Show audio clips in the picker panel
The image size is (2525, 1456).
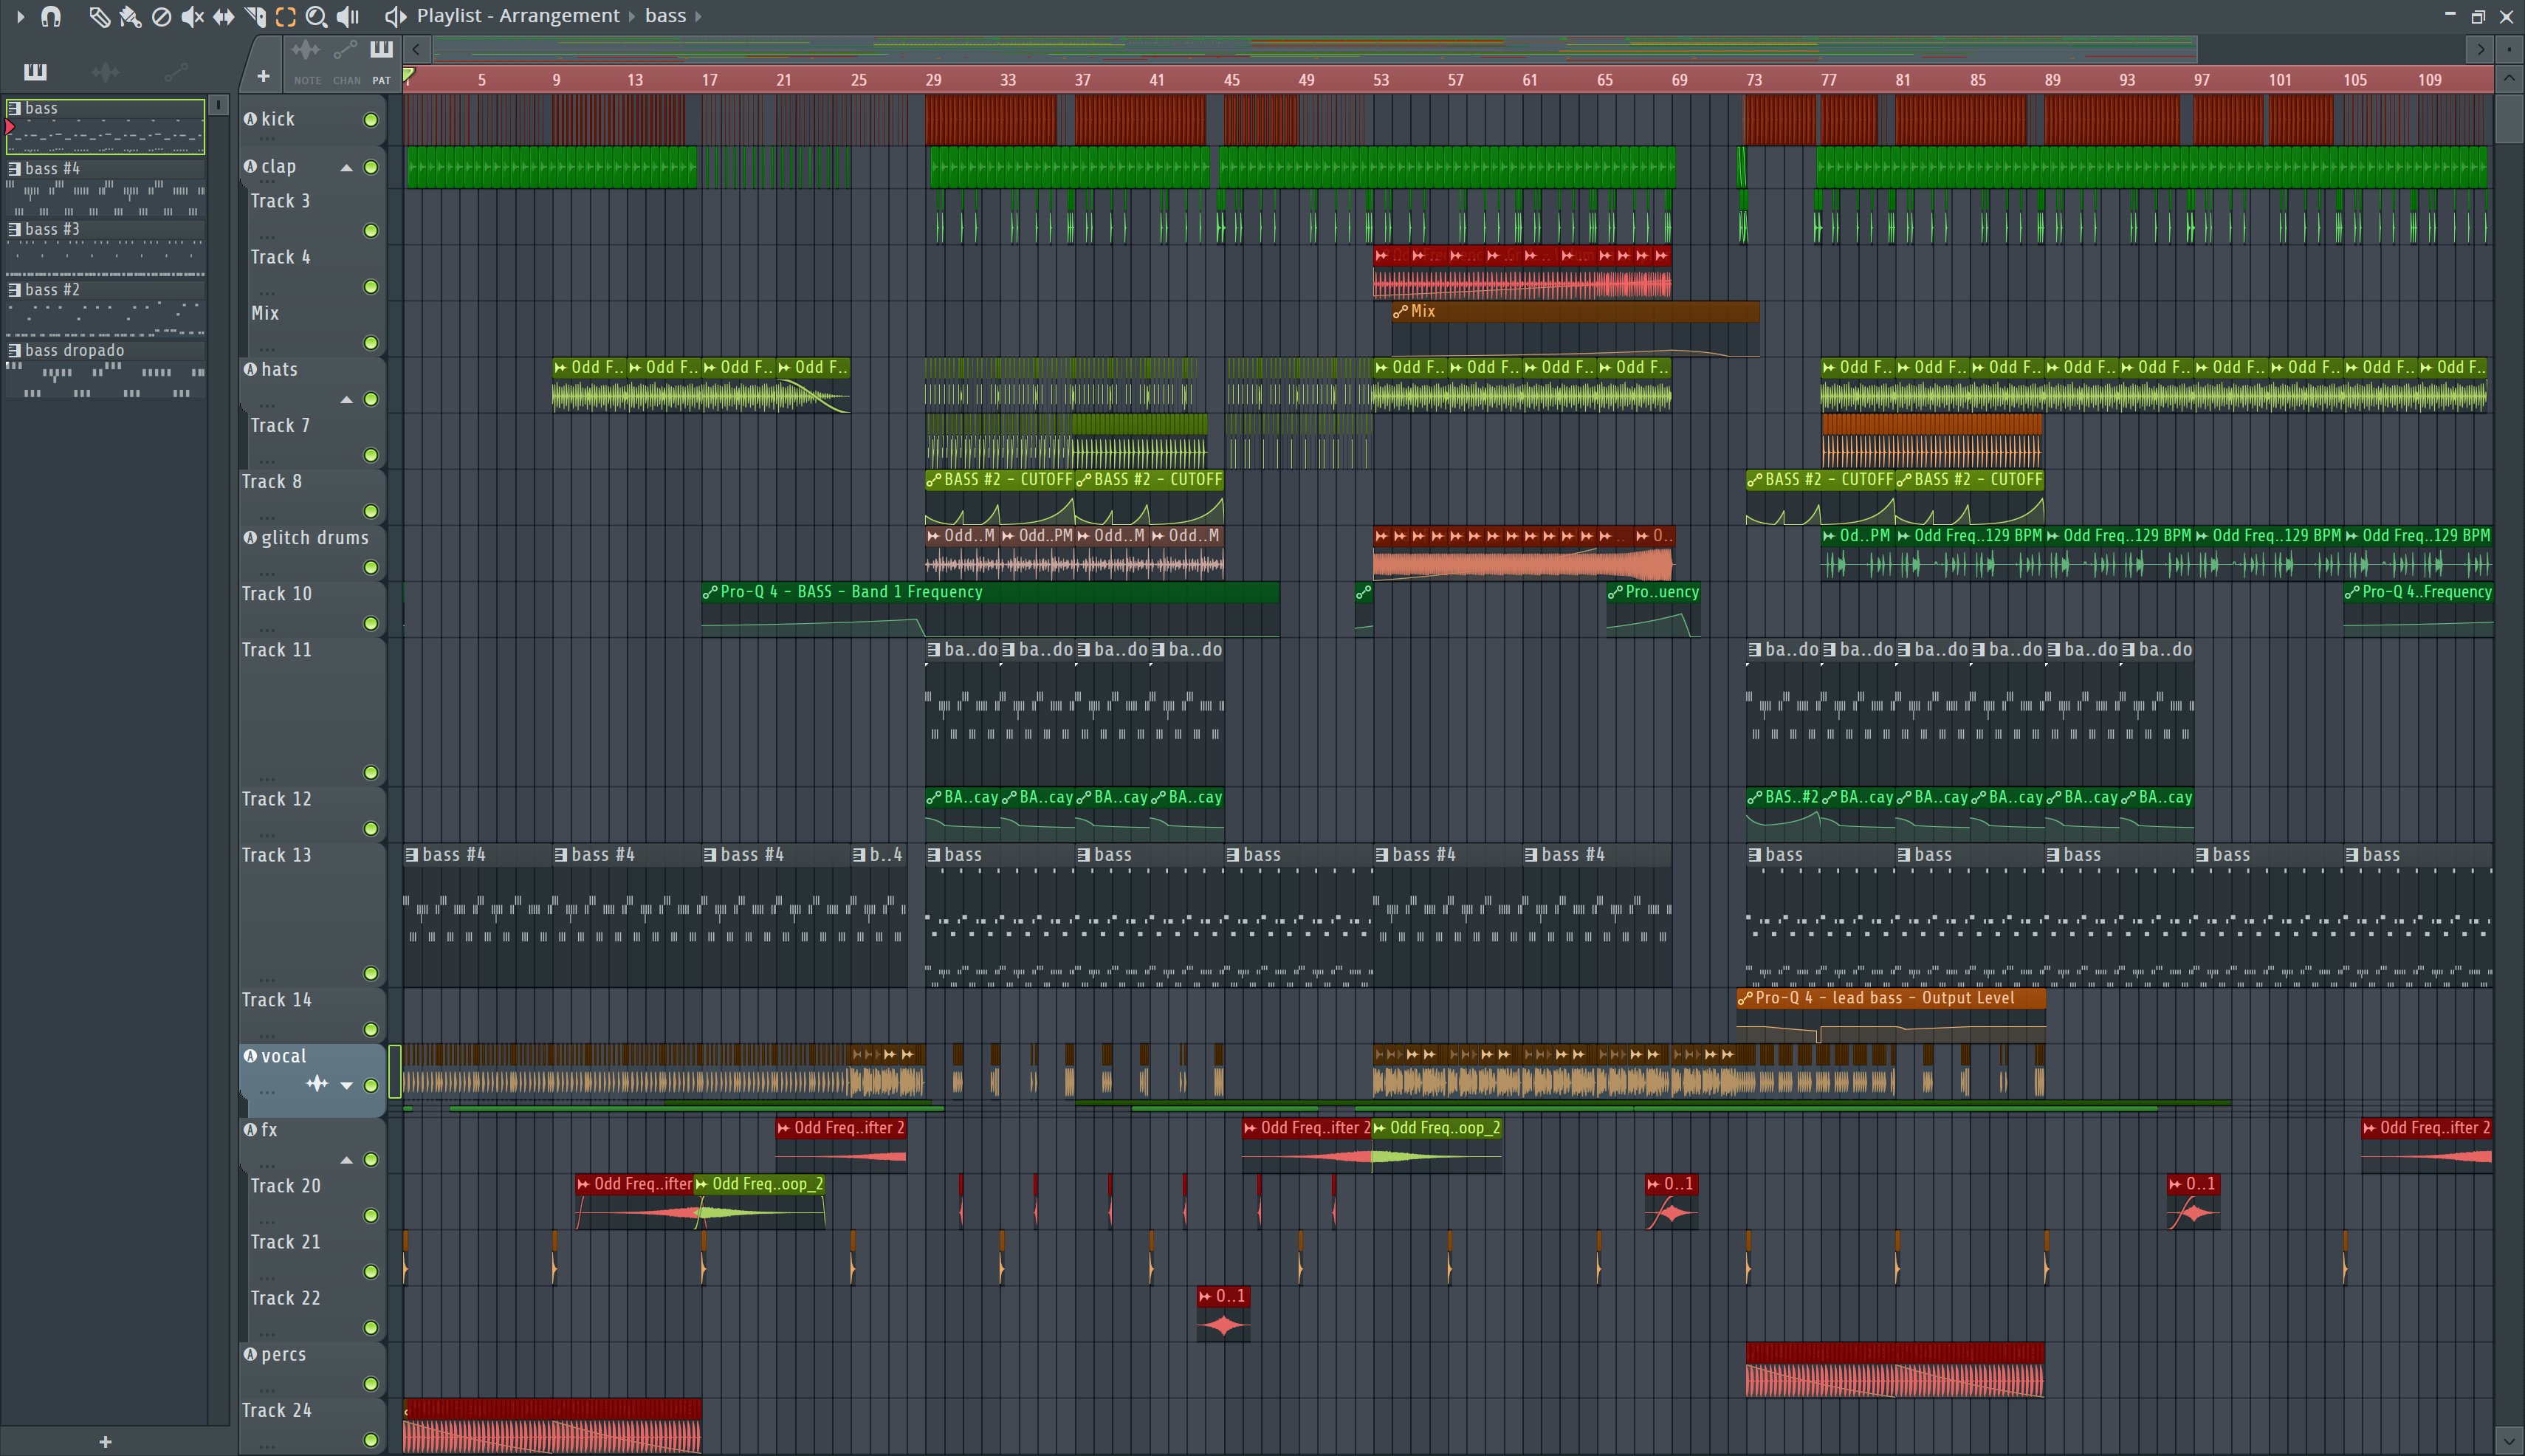105,71
